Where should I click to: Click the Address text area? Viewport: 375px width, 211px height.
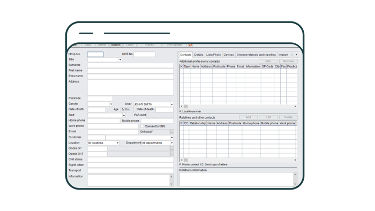click(x=131, y=87)
